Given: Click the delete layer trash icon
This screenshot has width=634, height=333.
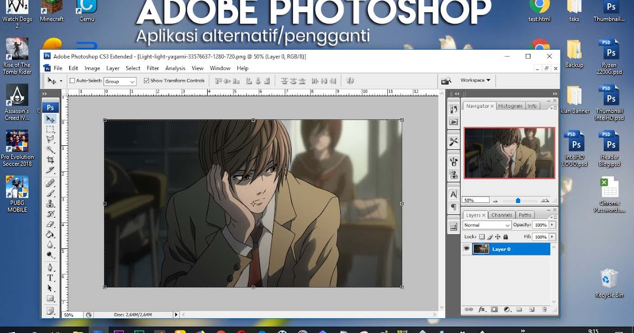Looking at the screenshot, I should tap(544, 309).
